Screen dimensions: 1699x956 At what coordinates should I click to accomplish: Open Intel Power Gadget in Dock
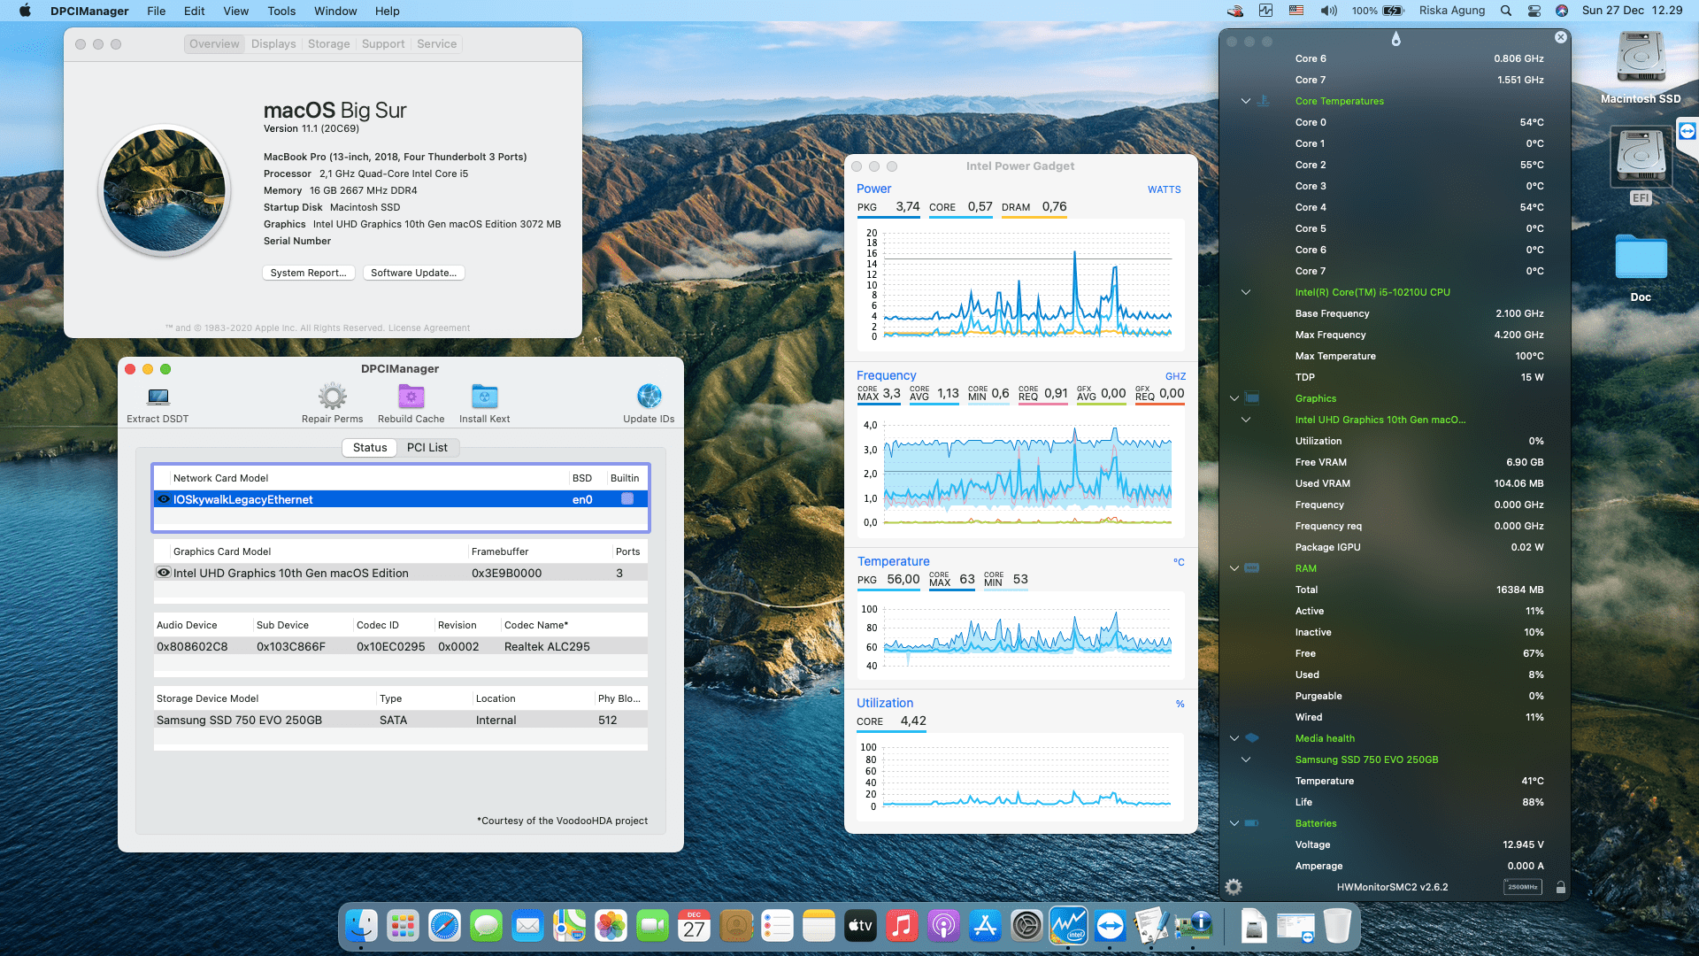1068,926
